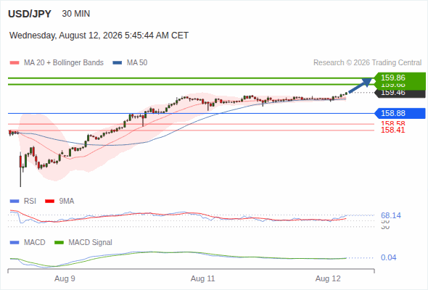The image size is (428, 290).
Task: Click the 68.14 RSI value
Action: [391, 215]
